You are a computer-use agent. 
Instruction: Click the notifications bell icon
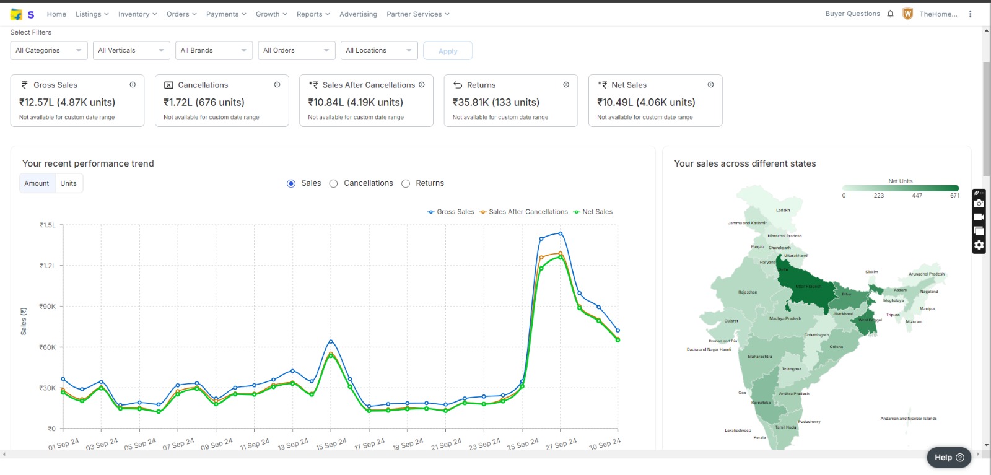click(890, 14)
